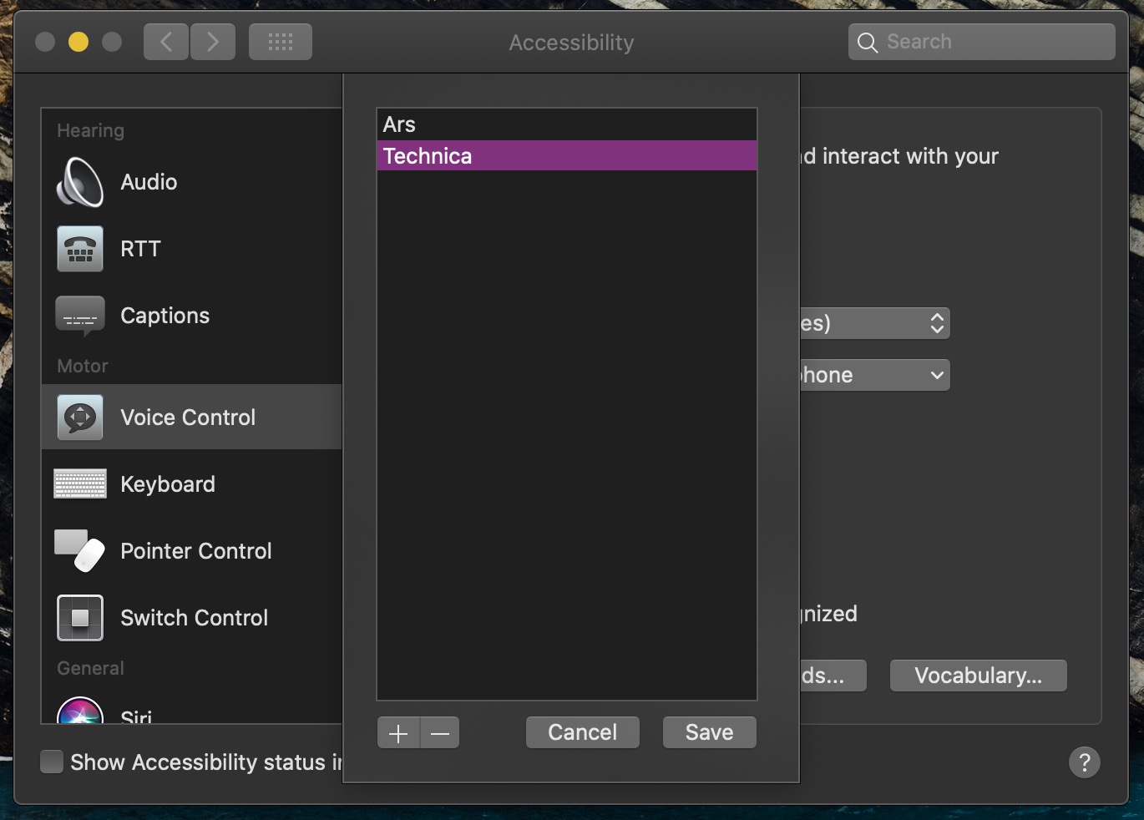
Task: Click the help question mark button
Action: click(x=1084, y=762)
